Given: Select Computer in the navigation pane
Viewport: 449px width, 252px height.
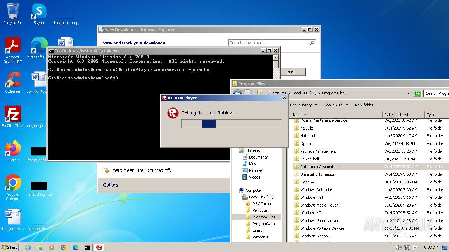Looking at the screenshot, I should coord(250,190).
